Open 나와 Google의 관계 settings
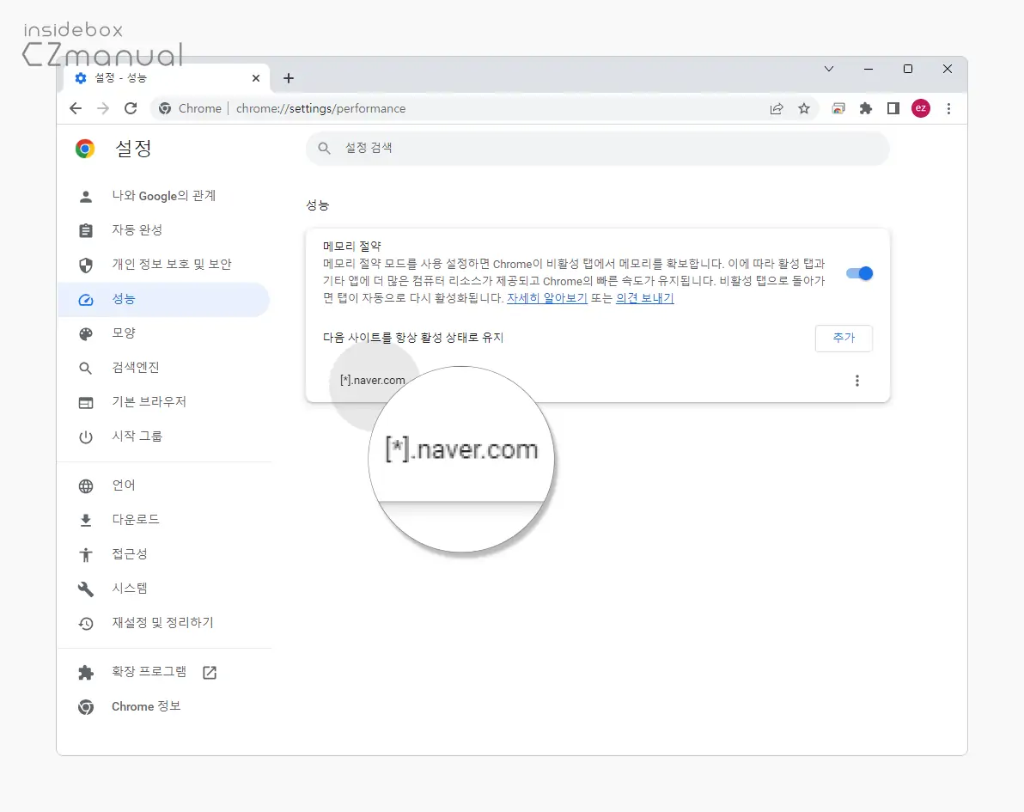The height and width of the screenshot is (812, 1024). pyautogui.click(x=163, y=196)
